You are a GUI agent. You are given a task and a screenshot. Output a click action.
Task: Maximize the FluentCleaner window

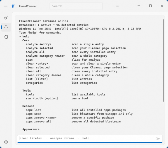[x=150, y=6]
